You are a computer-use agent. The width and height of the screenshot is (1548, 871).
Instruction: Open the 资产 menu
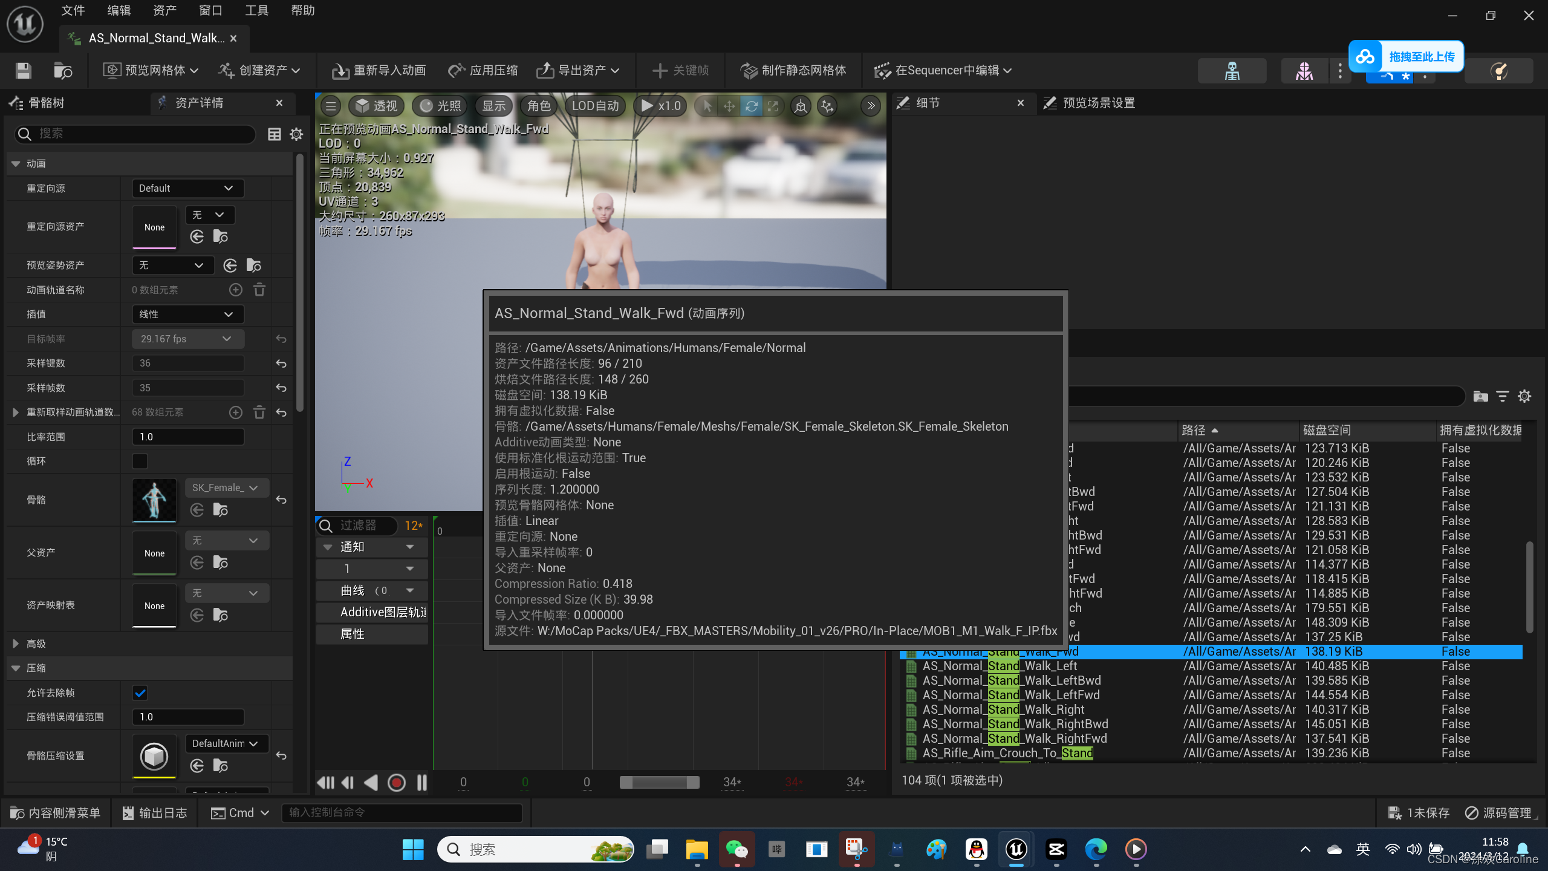click(x=164, y=10)
